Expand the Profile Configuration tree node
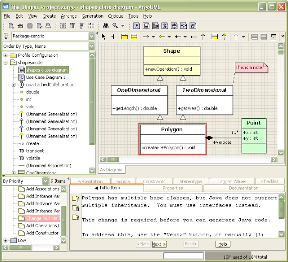This screenshot has height=262, width=288. pyautogui.click(x=5, y=55)
